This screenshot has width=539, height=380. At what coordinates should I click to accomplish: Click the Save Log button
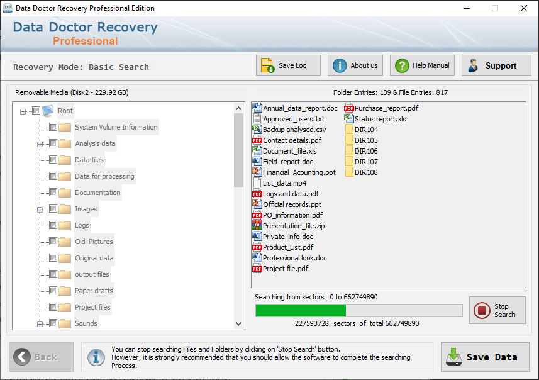pos(288,65)
